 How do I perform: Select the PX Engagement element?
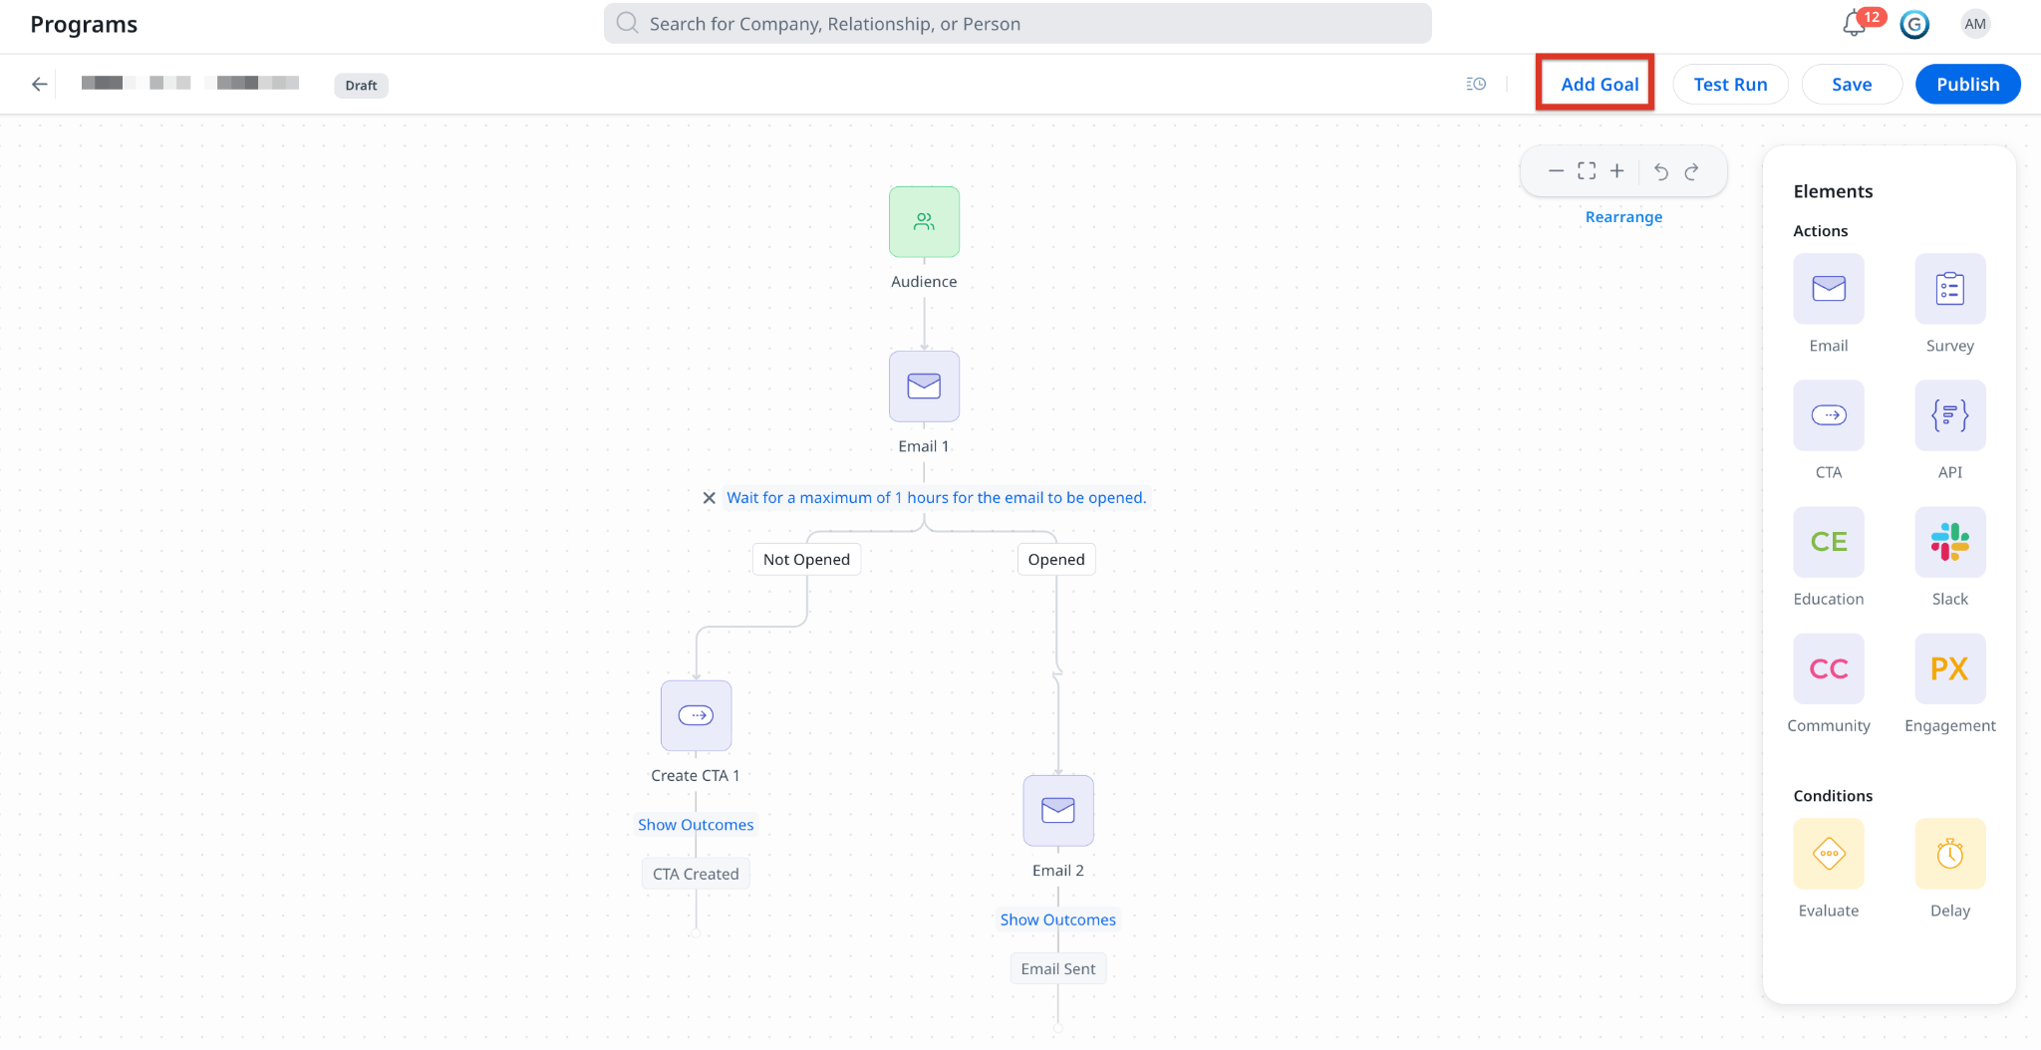[1949, 668]
